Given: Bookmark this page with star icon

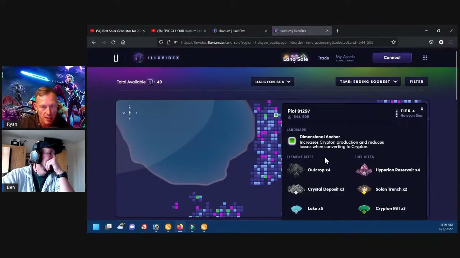Looking at the screenshot, I should click(394, 42).
